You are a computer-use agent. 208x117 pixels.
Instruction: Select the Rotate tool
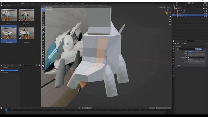(43, 19)
